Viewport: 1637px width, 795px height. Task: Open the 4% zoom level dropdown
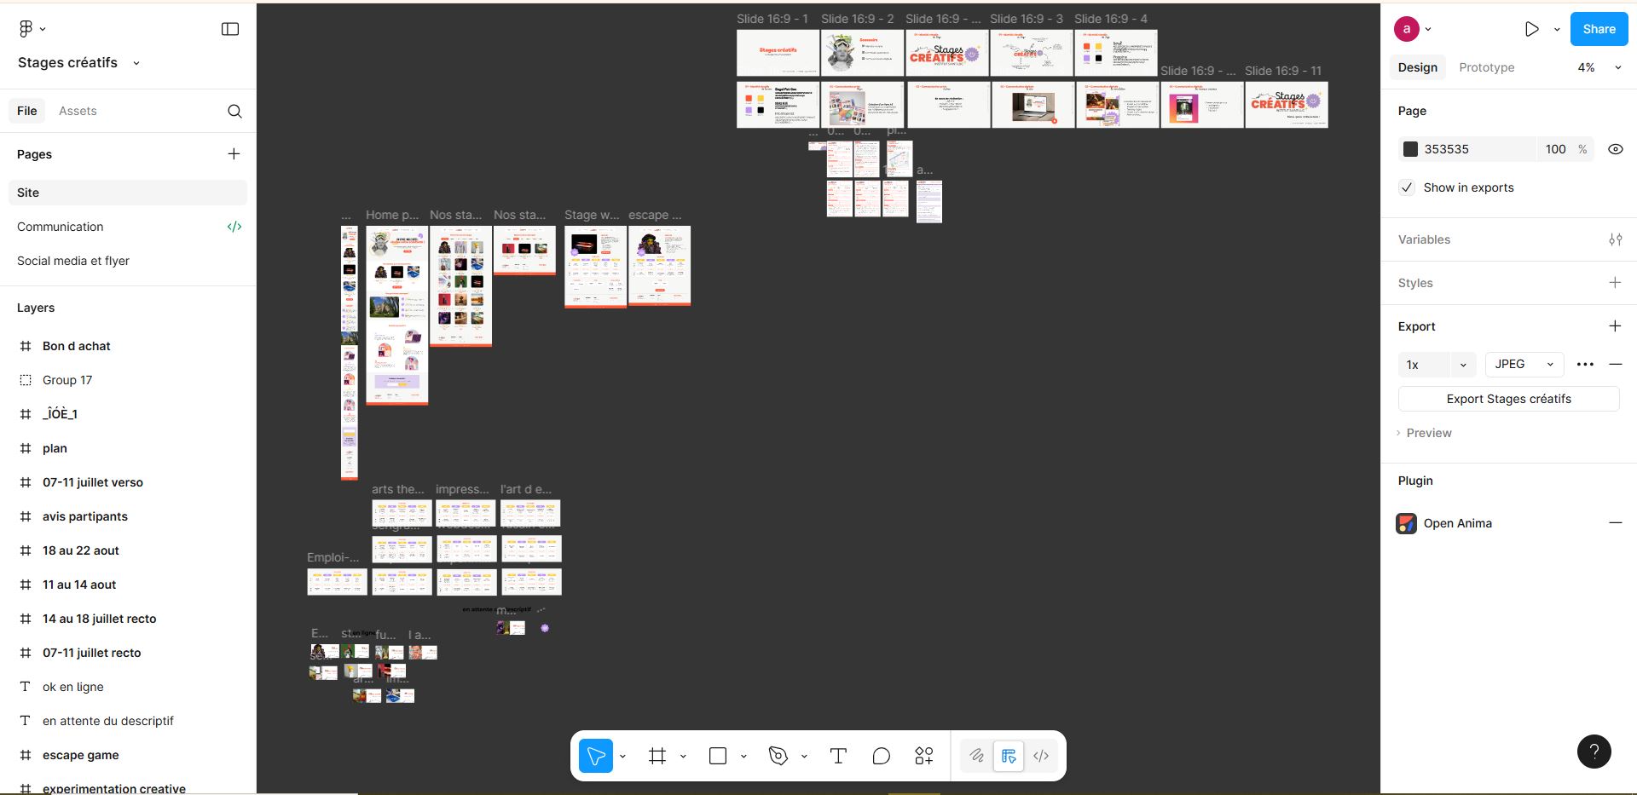1599,67
